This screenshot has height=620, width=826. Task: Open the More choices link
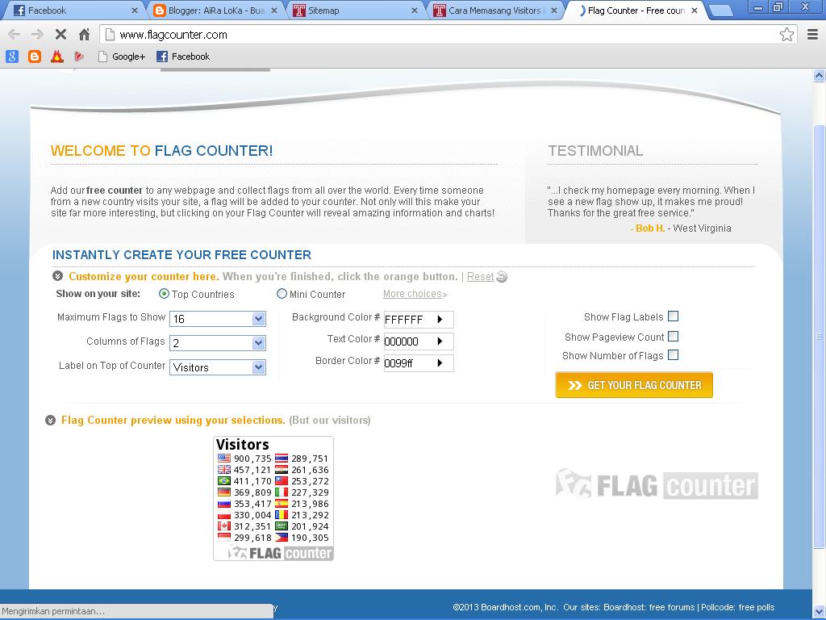413,294
